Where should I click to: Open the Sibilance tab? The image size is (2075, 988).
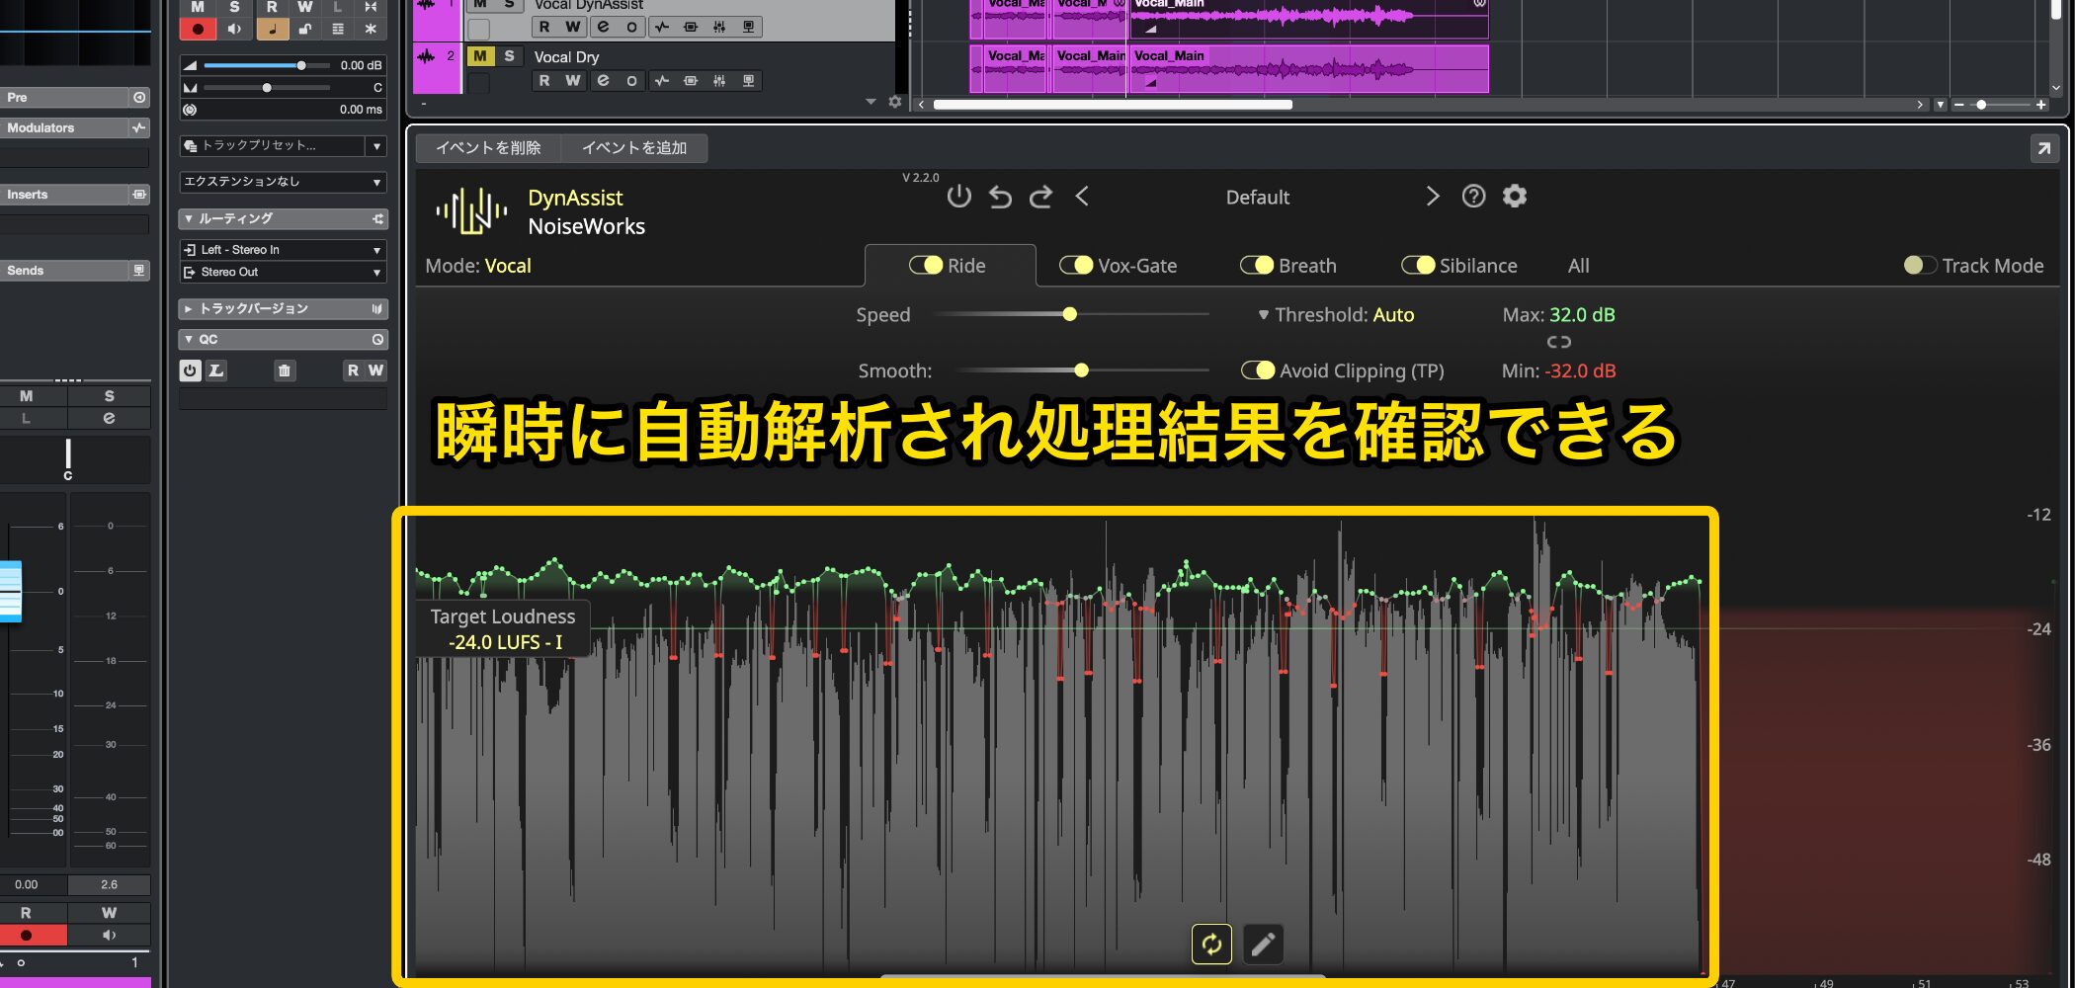[1478, 266]
